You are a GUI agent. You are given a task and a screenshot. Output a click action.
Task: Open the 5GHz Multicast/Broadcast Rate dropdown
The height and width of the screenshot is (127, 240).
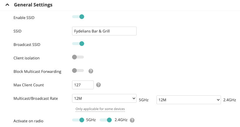click(x=104, y=98)
